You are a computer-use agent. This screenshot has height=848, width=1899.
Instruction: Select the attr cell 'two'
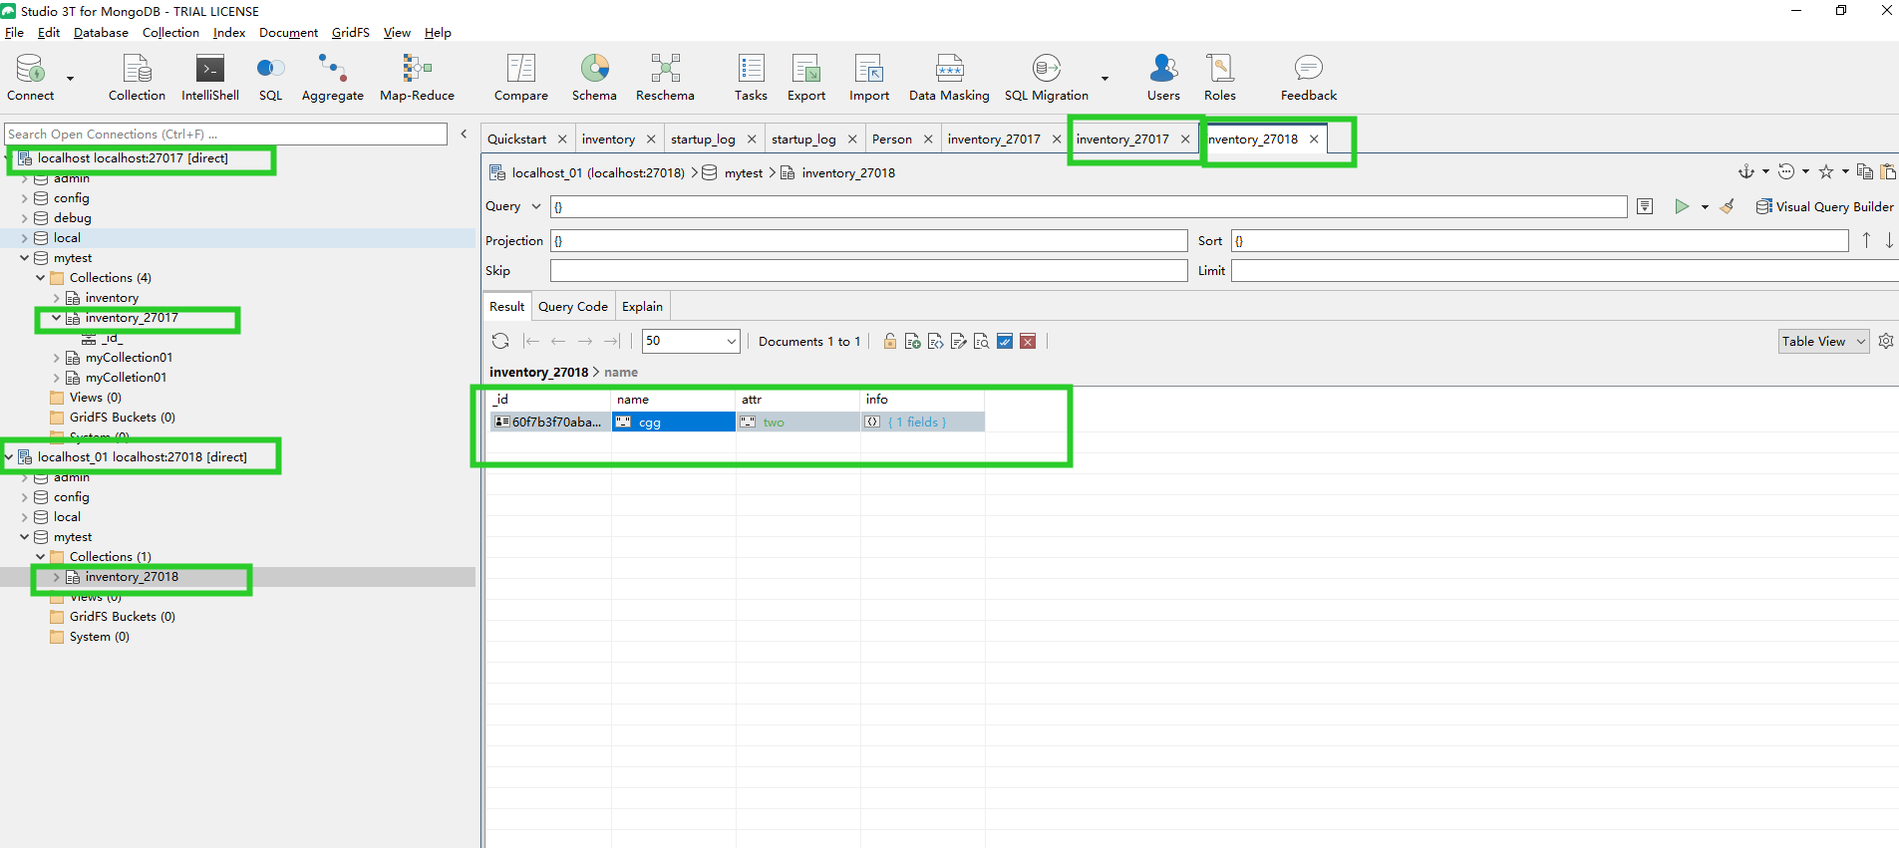click(x=798, y=422)
